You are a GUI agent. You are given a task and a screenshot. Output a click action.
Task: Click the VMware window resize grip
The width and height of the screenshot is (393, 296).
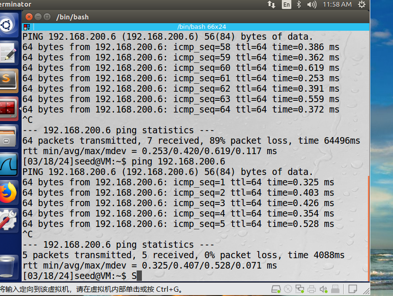point(366,291)
